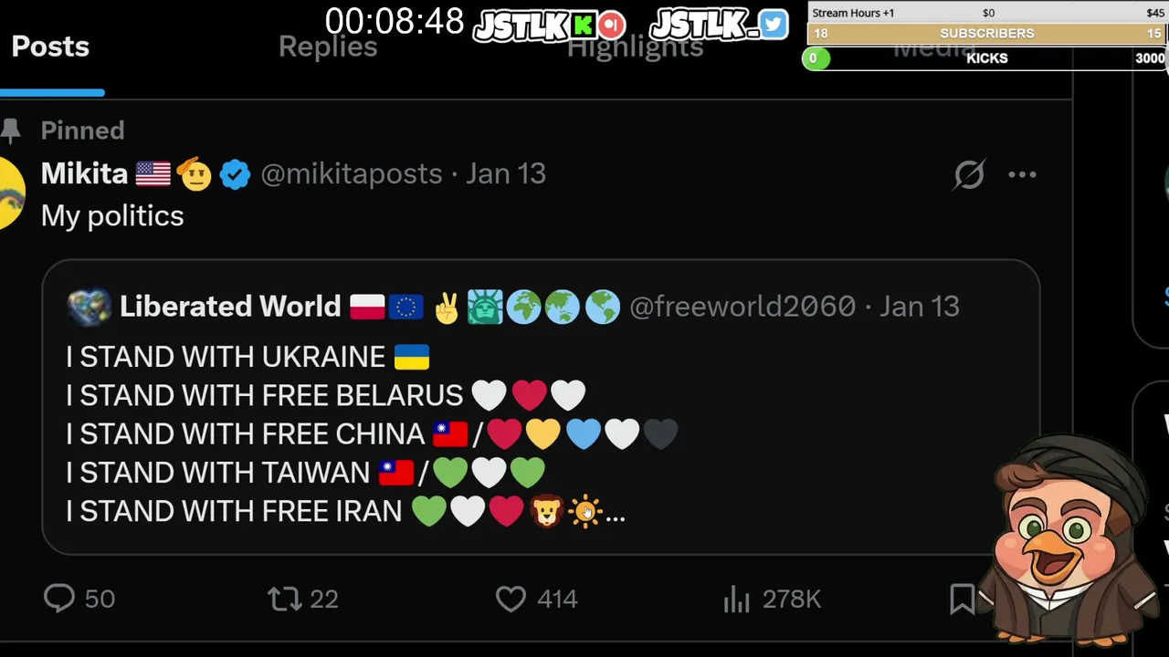The width and height of the screenshot is (1169, 657).
Task: Open the Mikita display name link
Action: [x=84, y=173]
